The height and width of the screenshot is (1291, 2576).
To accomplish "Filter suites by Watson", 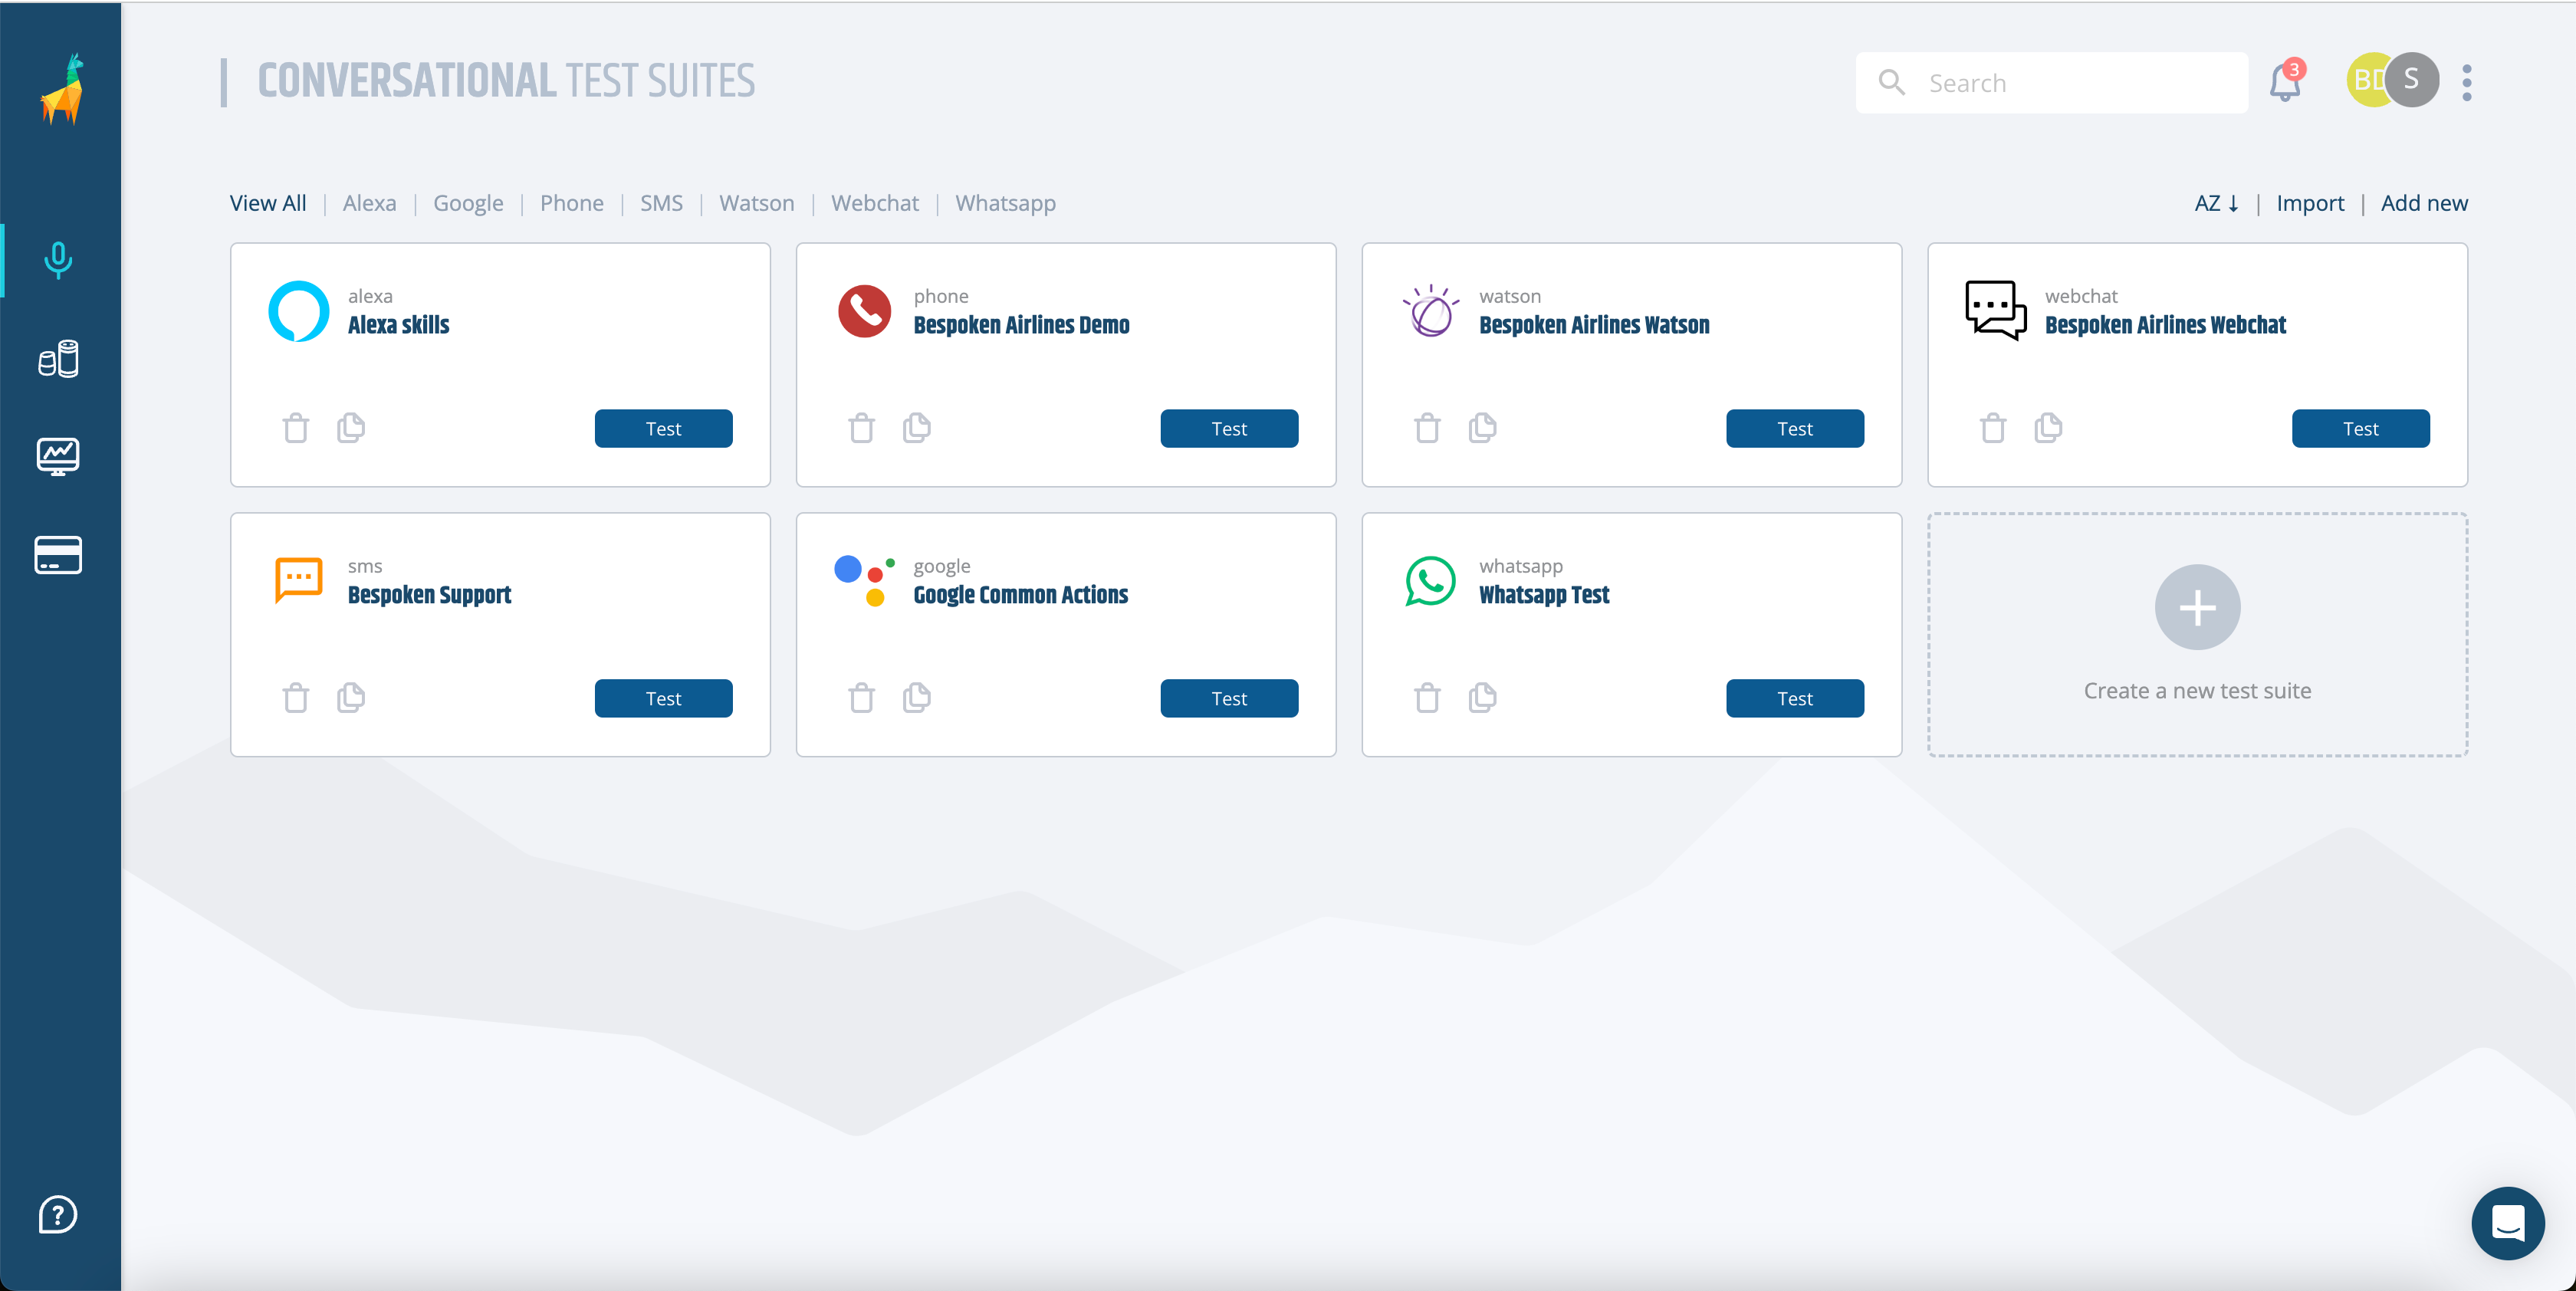I will 757,203.
